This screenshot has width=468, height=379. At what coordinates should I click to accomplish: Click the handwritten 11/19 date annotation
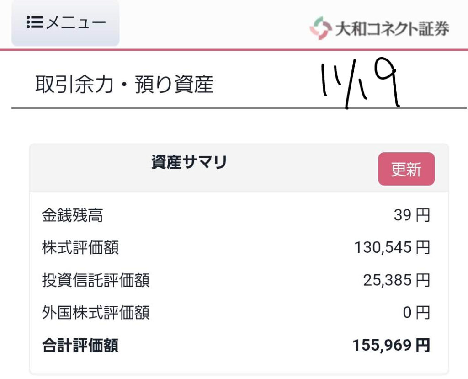click(361, 84)
